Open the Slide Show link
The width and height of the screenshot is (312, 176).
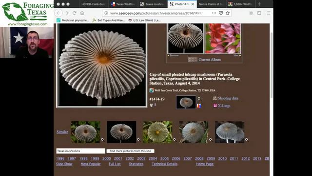[64, 164]
